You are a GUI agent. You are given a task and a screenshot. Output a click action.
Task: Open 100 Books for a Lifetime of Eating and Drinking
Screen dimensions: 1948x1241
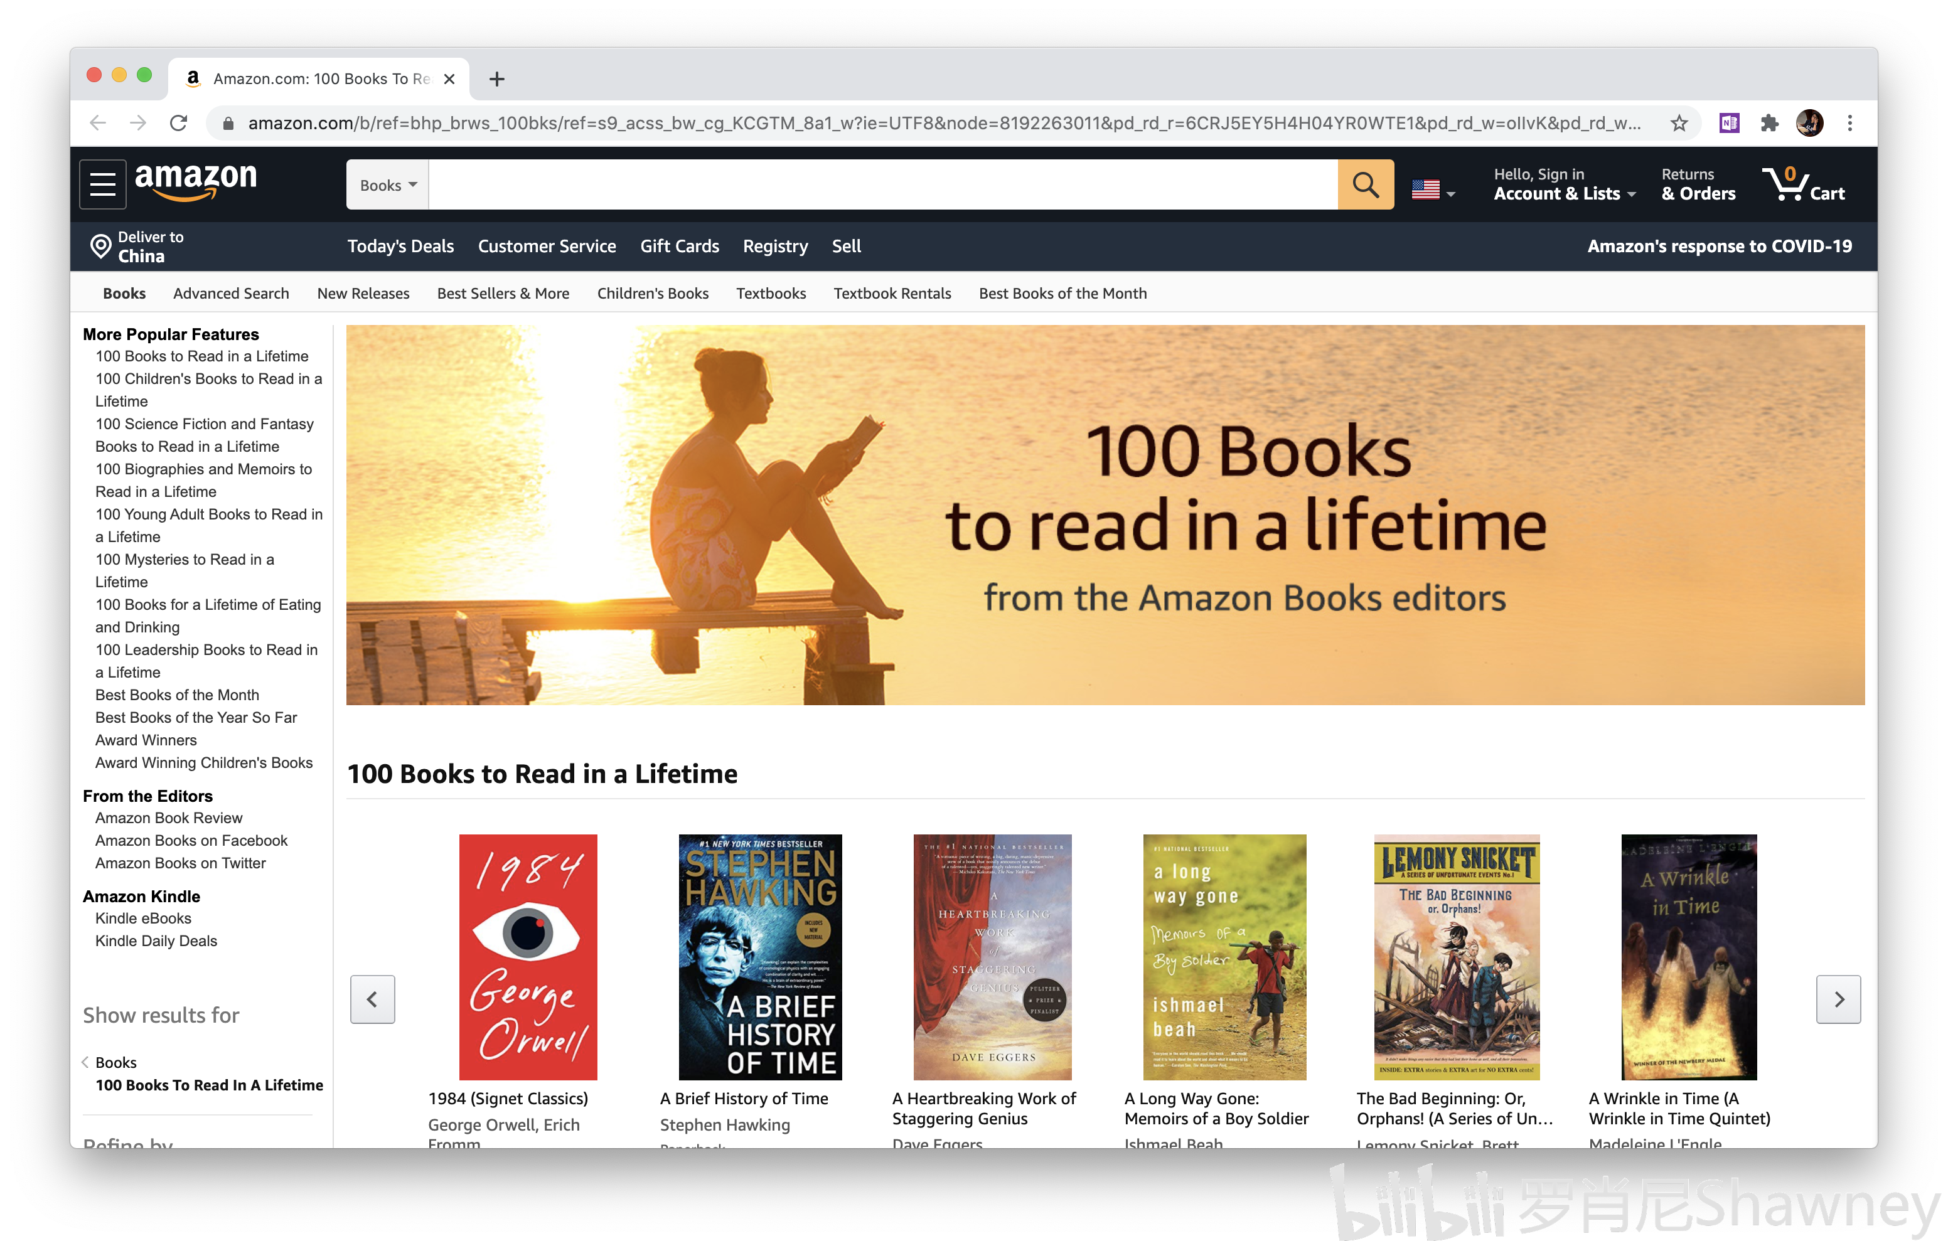(208, 615)
